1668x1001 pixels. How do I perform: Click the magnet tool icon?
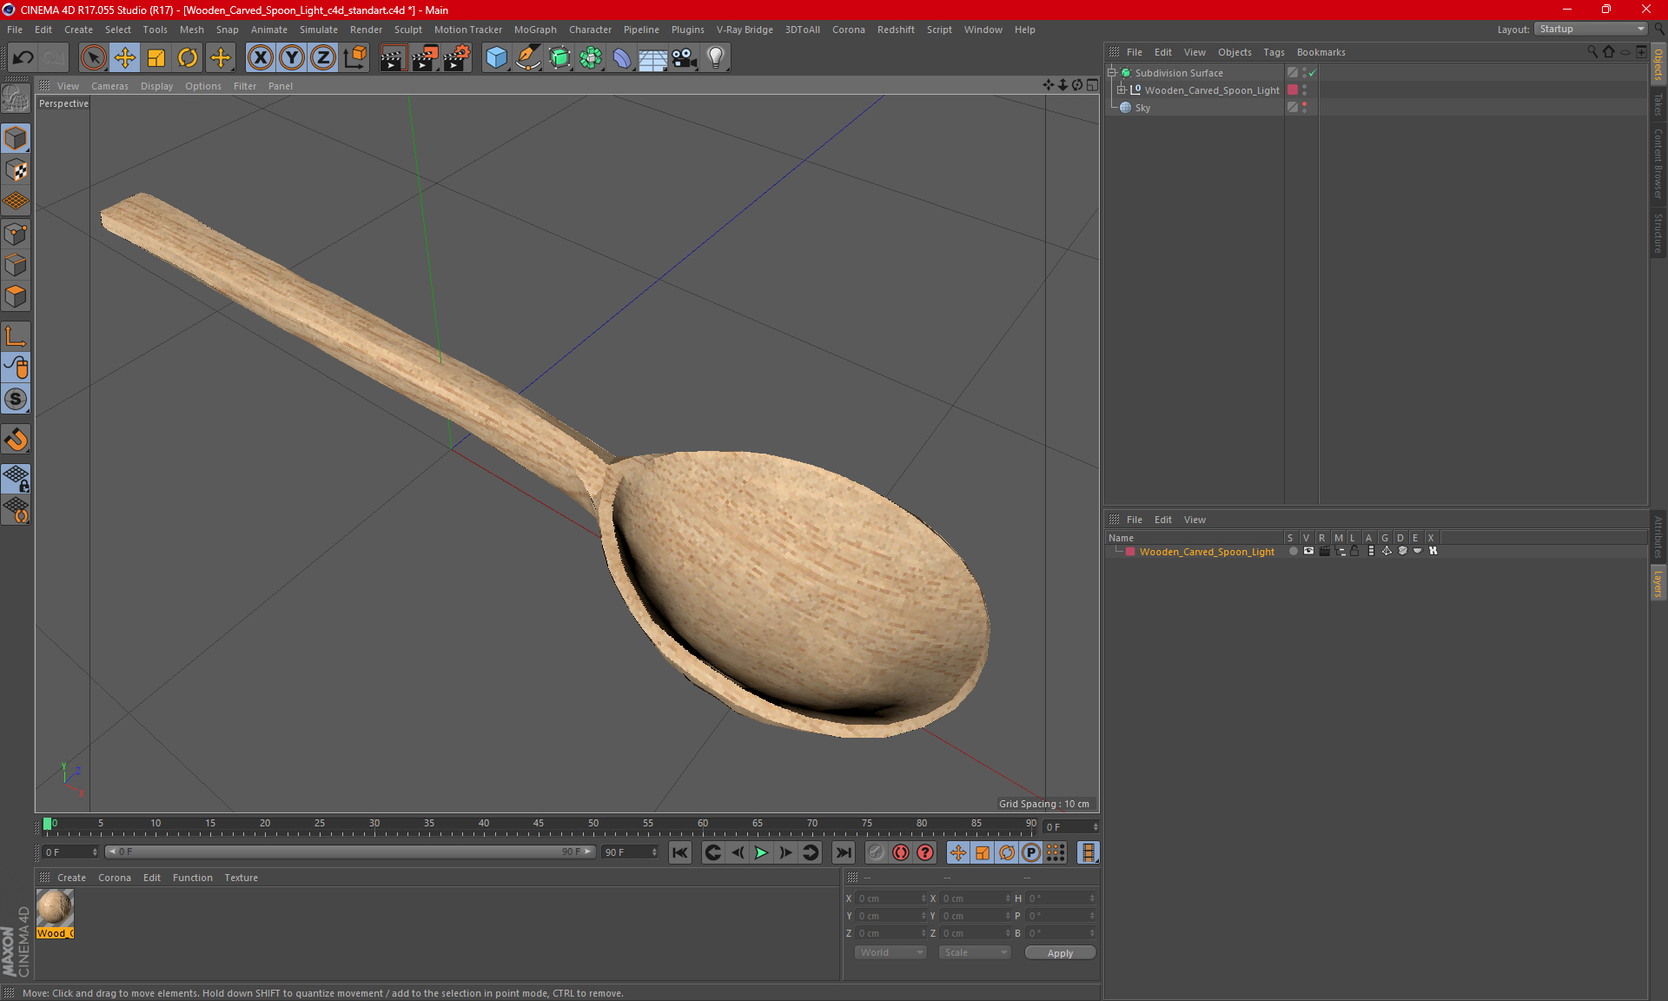[16, 440]
